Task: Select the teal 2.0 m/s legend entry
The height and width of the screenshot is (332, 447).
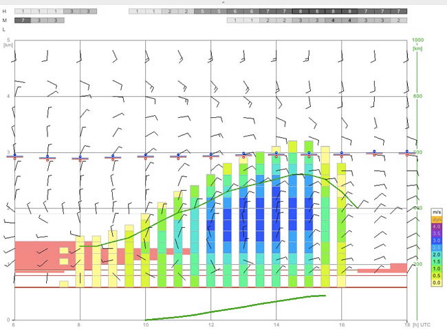Action: pos(437,254)
